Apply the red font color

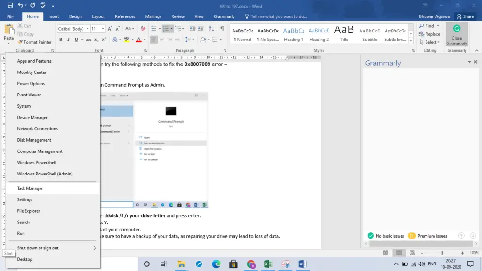[x=139, y=40]
